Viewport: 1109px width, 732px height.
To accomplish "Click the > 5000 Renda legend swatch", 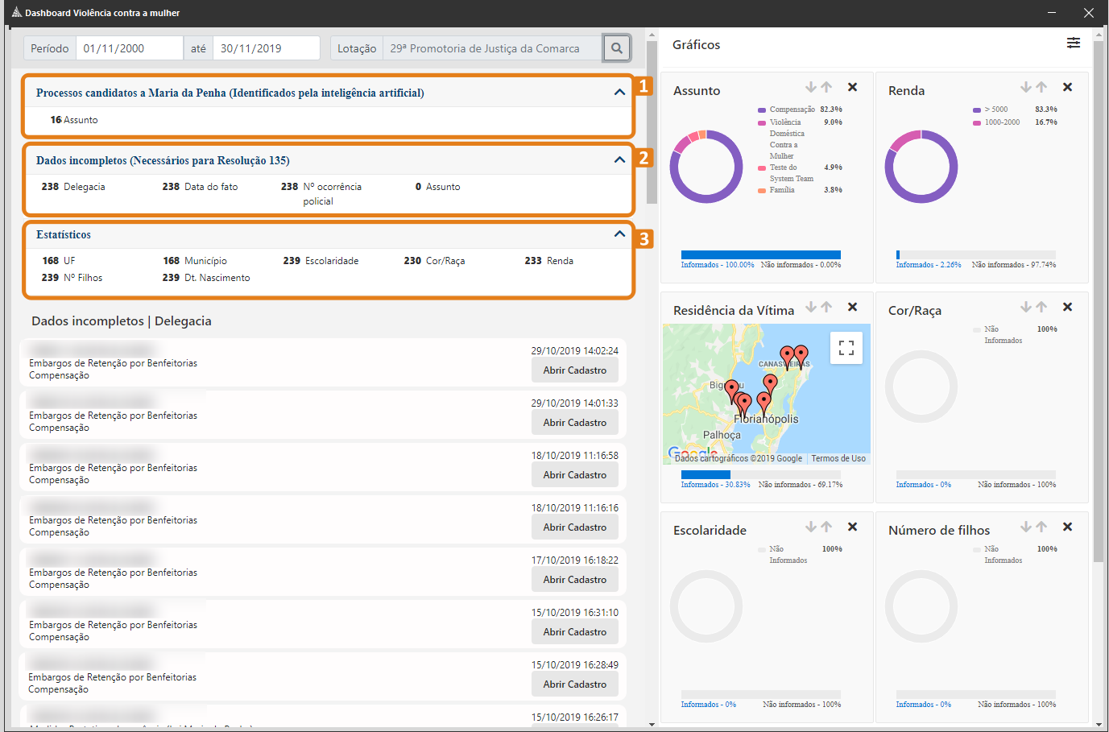I will (977, 110).
